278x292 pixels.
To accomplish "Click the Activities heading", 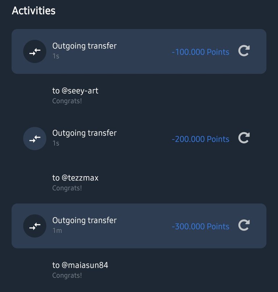I will pyautogui.click(x=34, y=11).
